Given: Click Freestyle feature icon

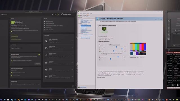Looking at the screenshot, I should point(46,63).
